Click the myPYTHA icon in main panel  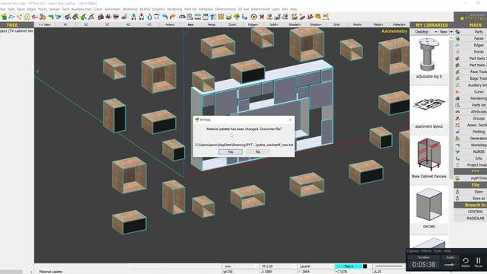click(457, 178)
